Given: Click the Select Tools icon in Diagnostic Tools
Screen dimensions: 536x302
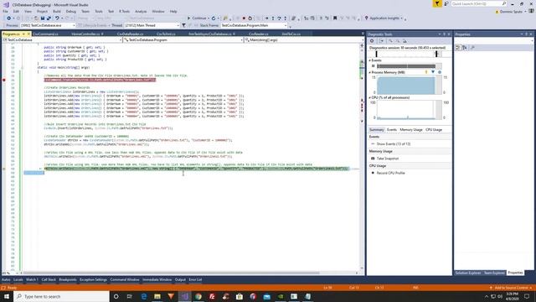Looking at the screenshot, I should pos(381,41).
